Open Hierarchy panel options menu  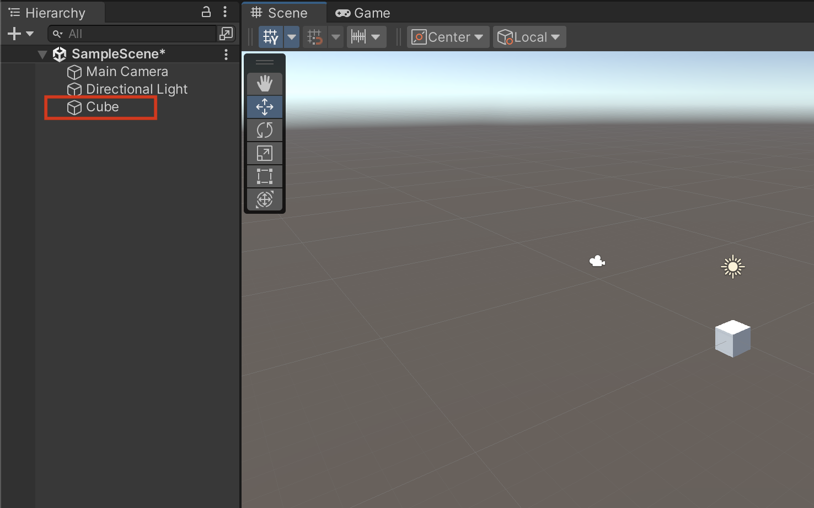(225, 12)
